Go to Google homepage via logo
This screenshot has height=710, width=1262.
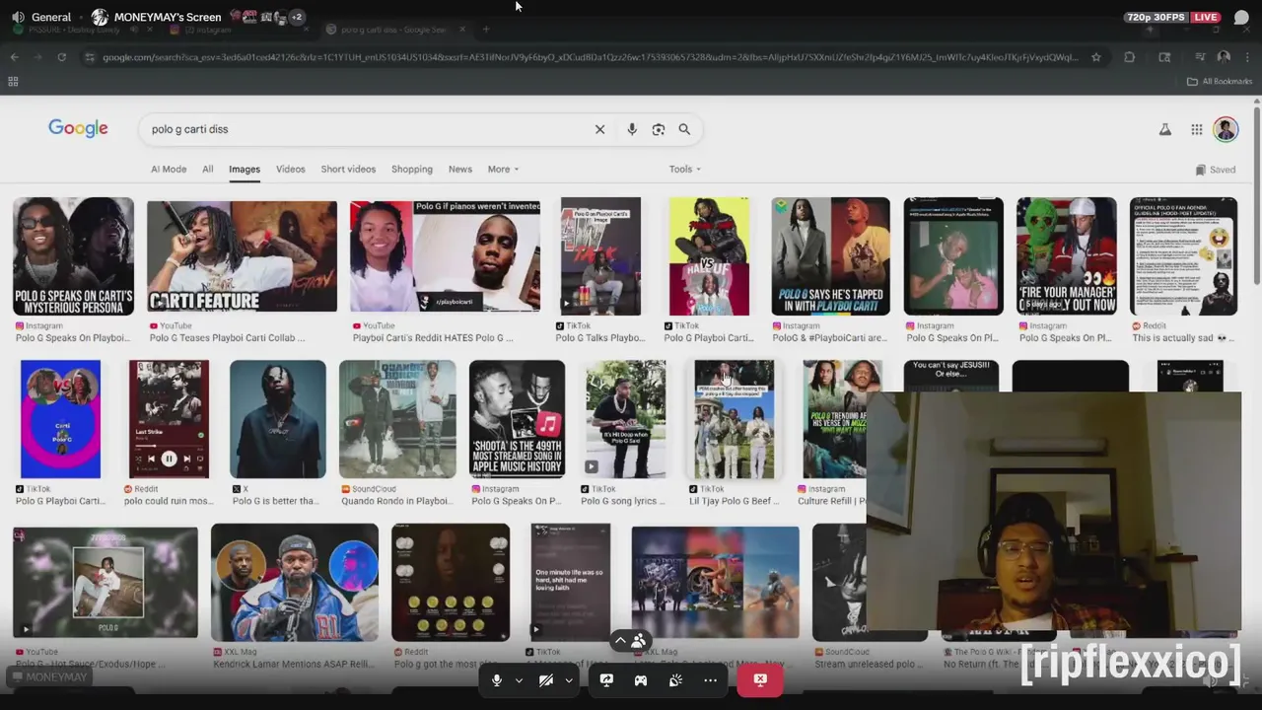pos(78,129)
